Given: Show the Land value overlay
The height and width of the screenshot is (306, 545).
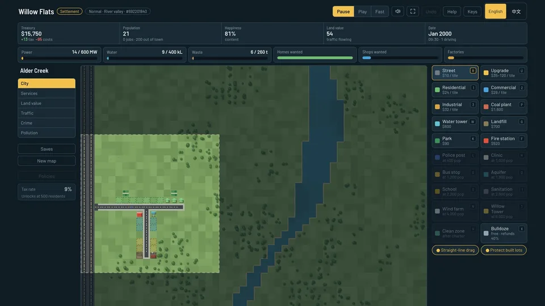Looking at the screenshot, I should point(47,103).
